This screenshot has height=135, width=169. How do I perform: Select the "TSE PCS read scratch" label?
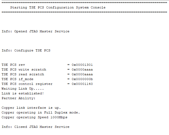pos(23,74)
